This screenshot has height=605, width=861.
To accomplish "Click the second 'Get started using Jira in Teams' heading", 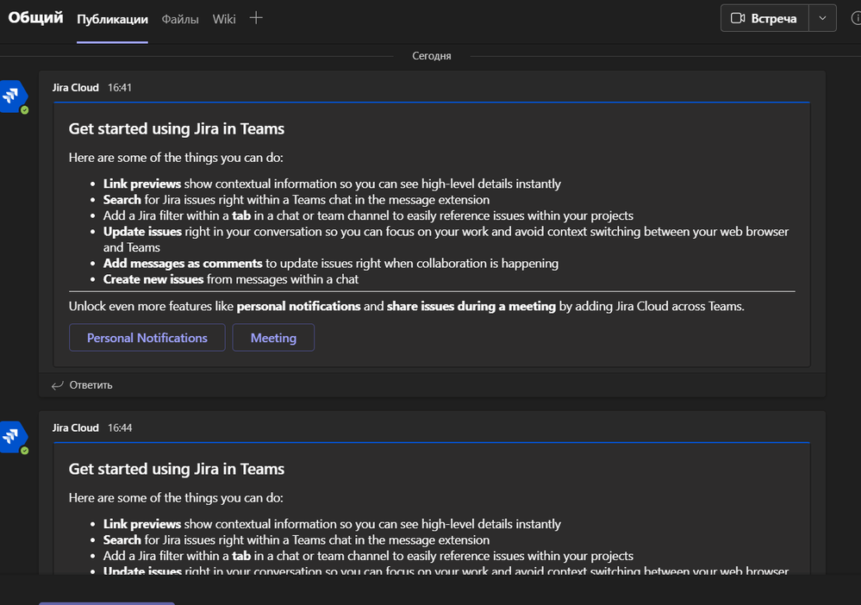I will [177, 469].
